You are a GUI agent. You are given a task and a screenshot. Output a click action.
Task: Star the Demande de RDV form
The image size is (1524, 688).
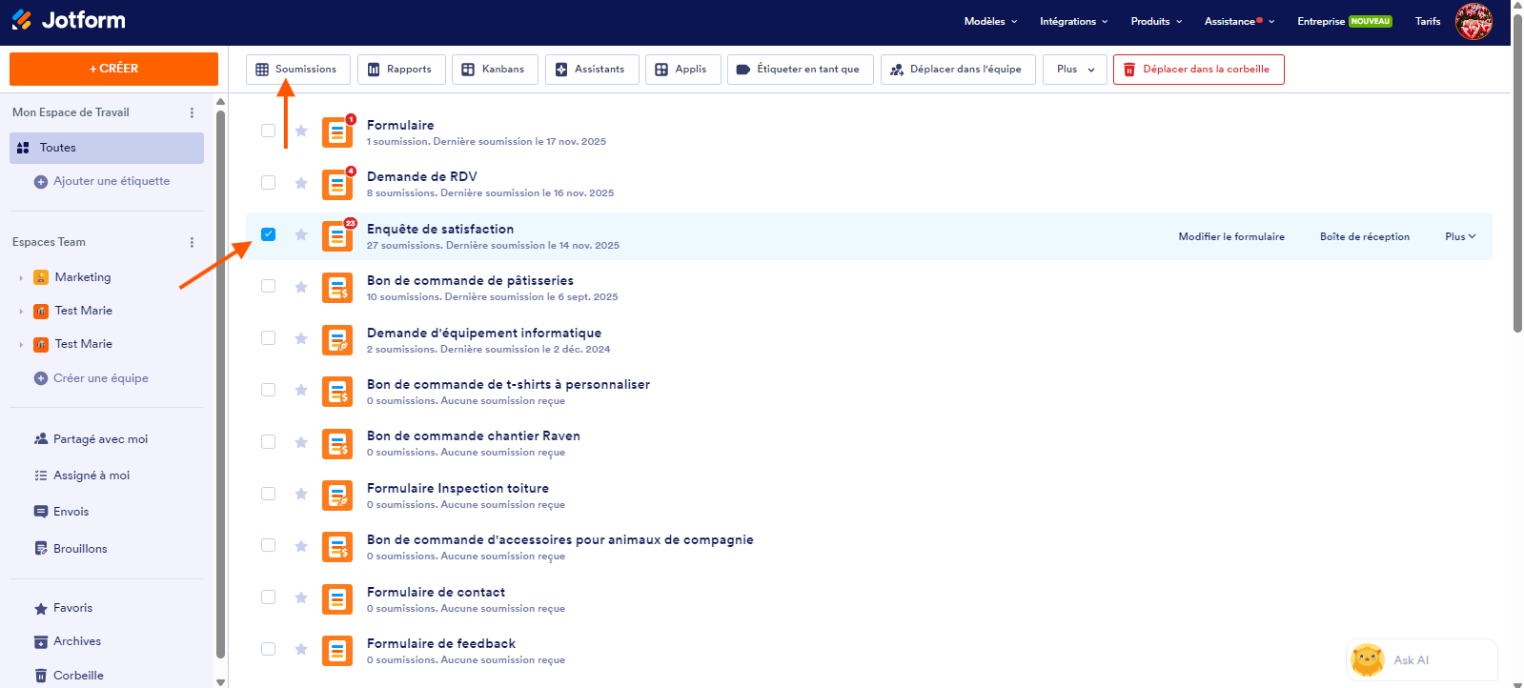click(301, 183)
